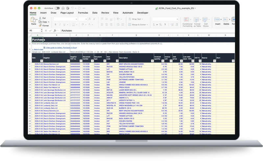This screenshot has width=263, height=161.
Task: Click the Align Right icon
Action: 111,25
